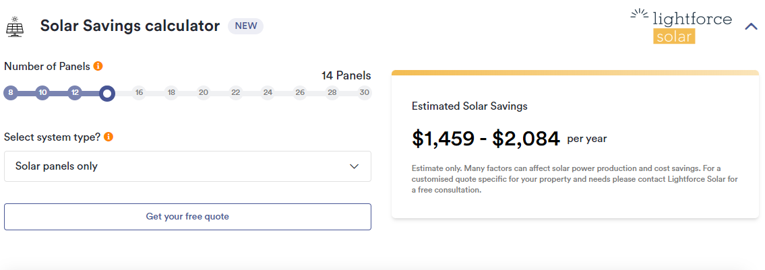Image resolution: width=765 pixels, height=270 pixels.
Task: Click the NEW badge
Action: pyautogui.click(x=245, y=26)
